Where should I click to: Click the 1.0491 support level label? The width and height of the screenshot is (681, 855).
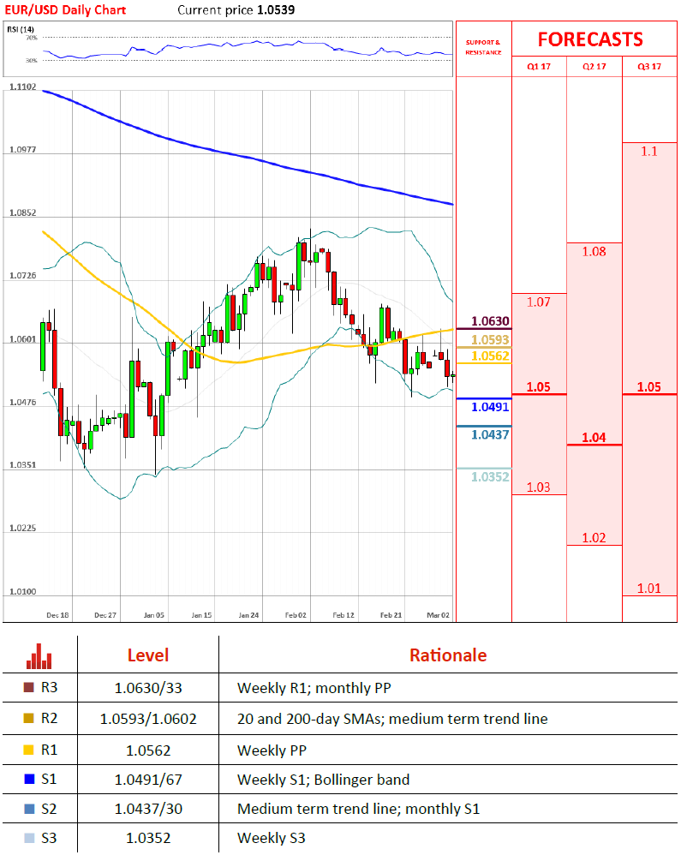[490, 407]
